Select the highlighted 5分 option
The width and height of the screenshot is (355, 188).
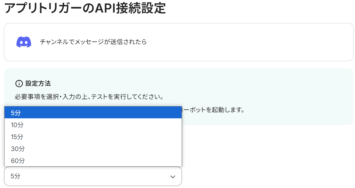93,113
